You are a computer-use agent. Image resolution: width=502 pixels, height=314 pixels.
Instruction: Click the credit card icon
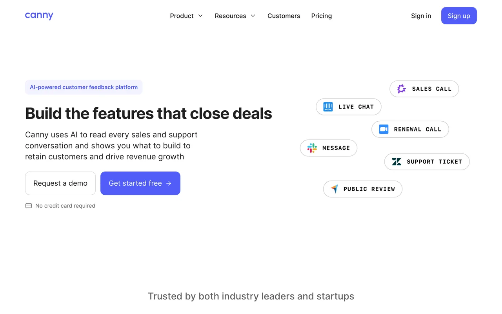29,206
